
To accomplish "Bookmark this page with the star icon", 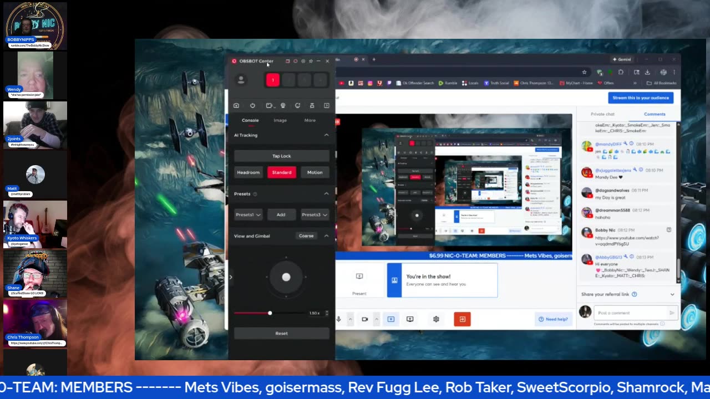I will 584,72.
